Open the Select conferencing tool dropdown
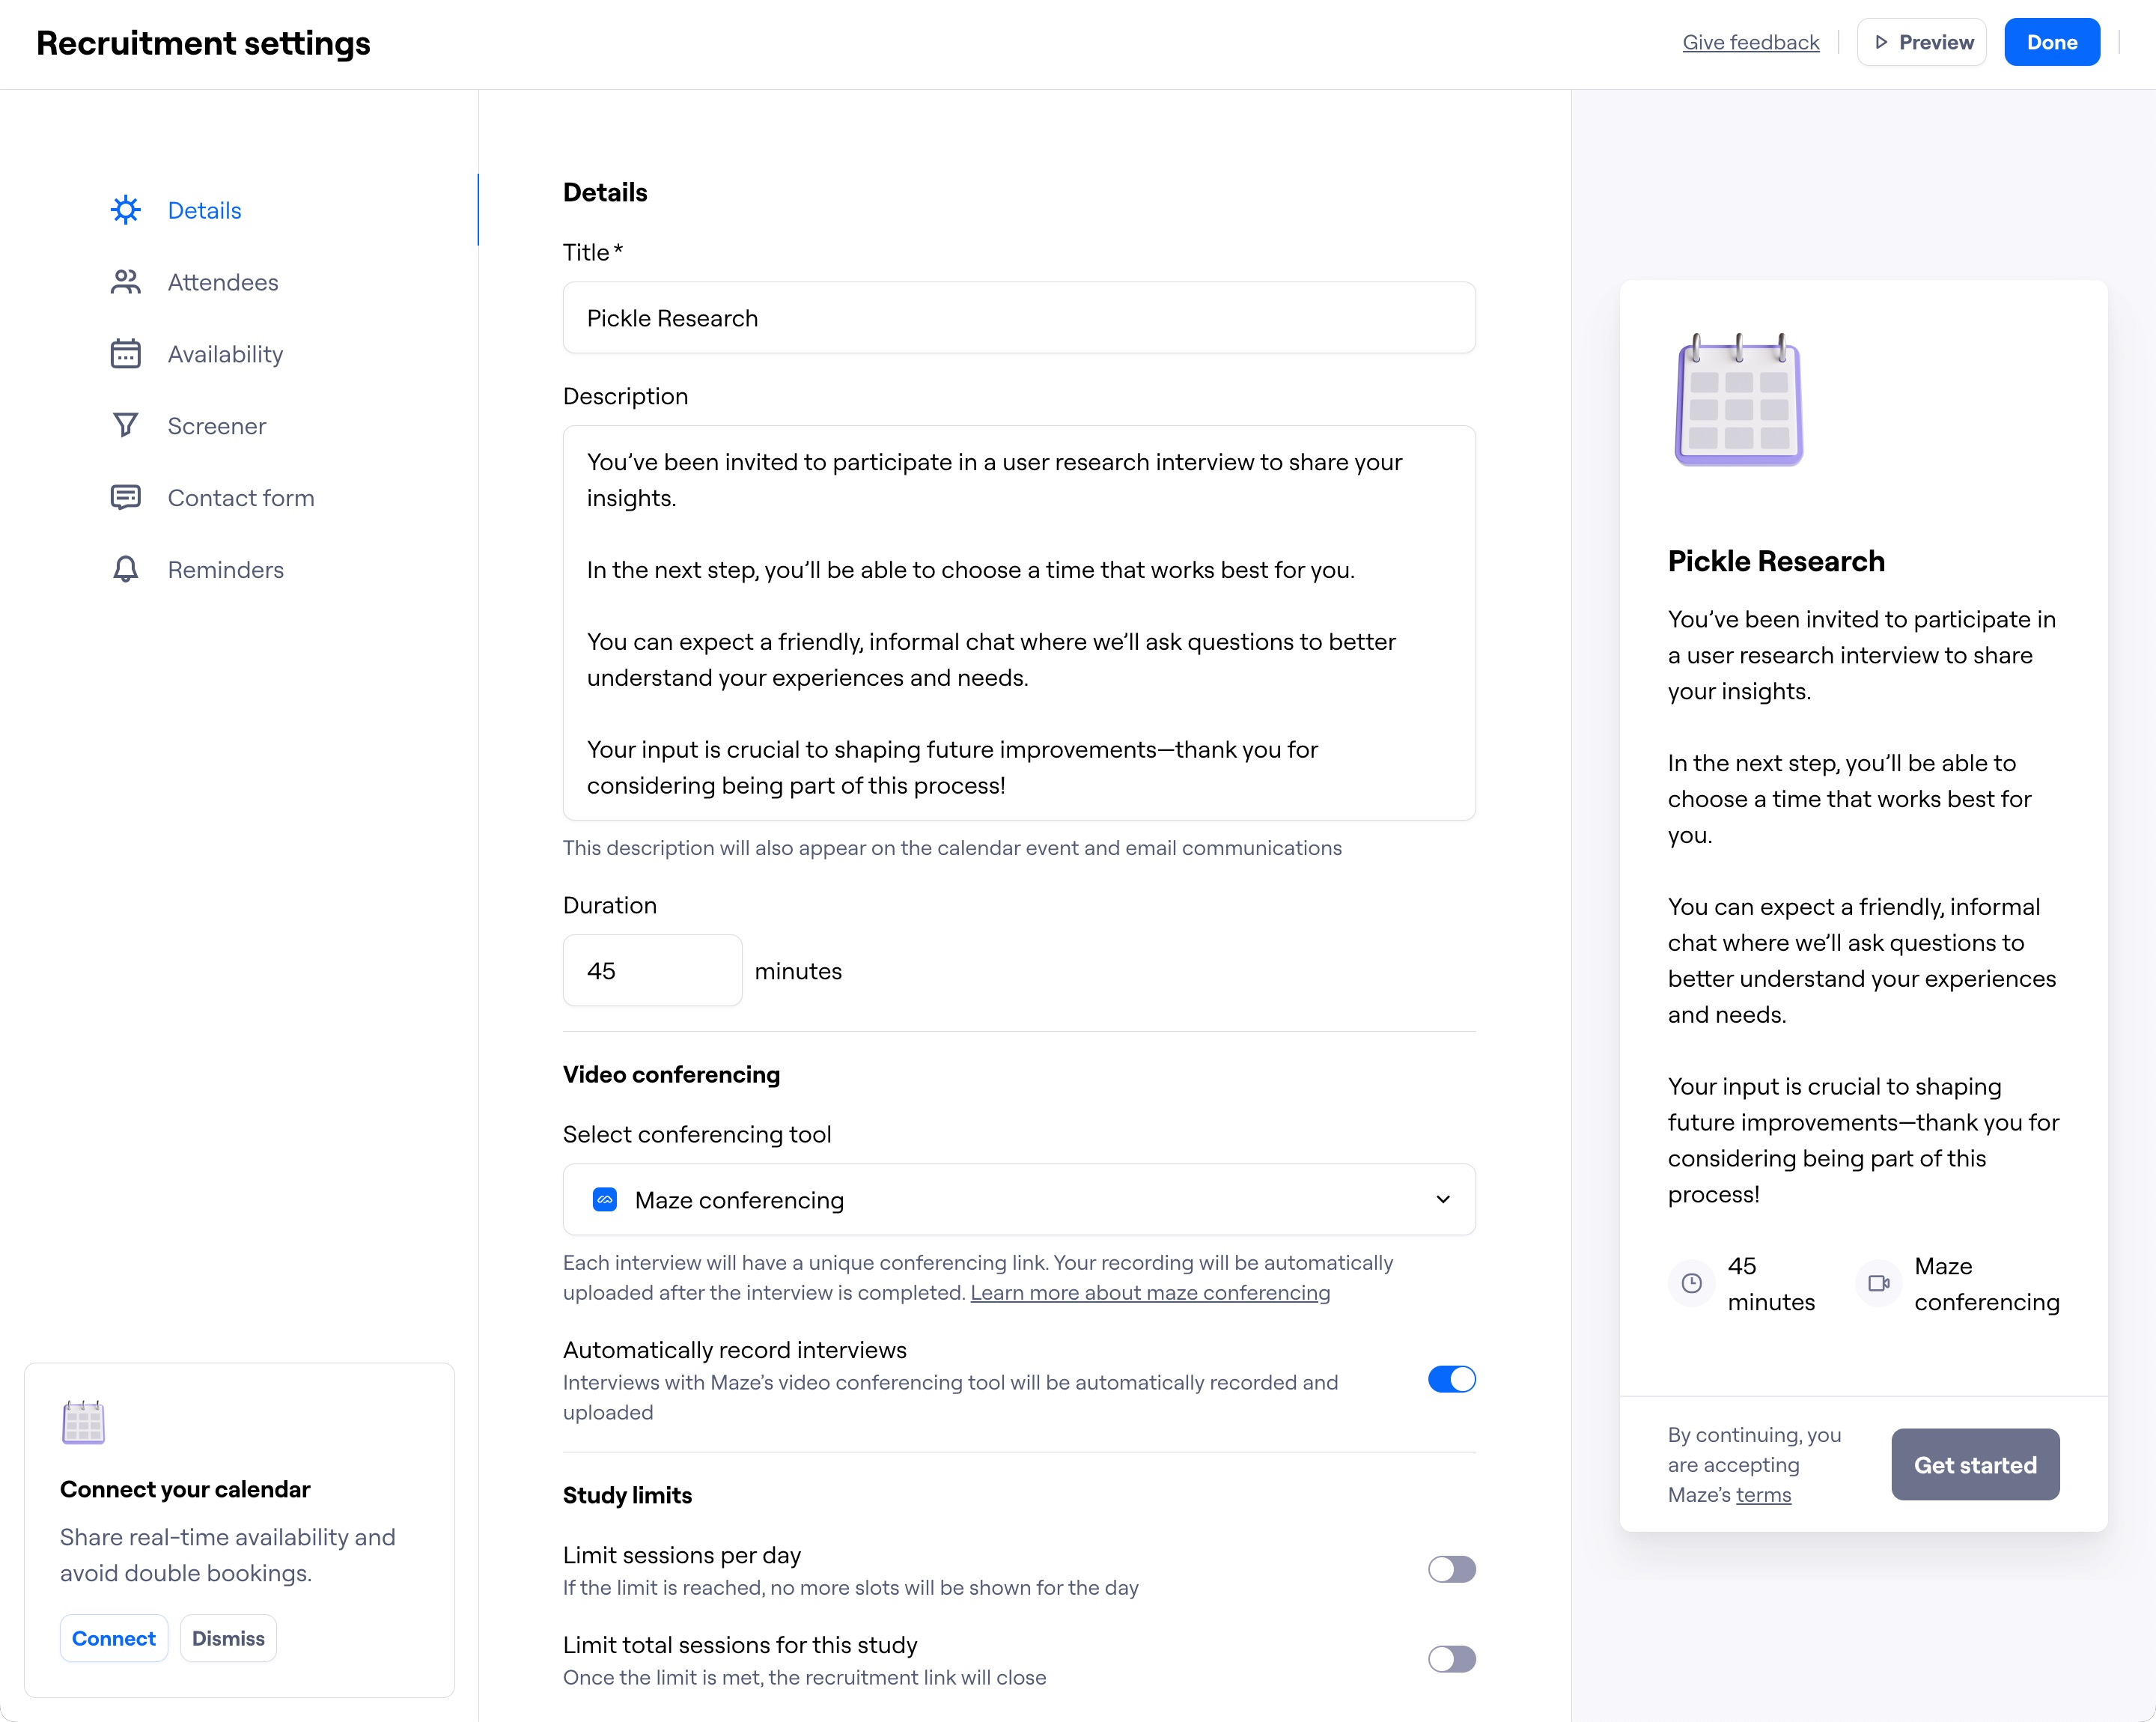The height and width of the screenshot is (1722, 2156). click(1018, 1199)
